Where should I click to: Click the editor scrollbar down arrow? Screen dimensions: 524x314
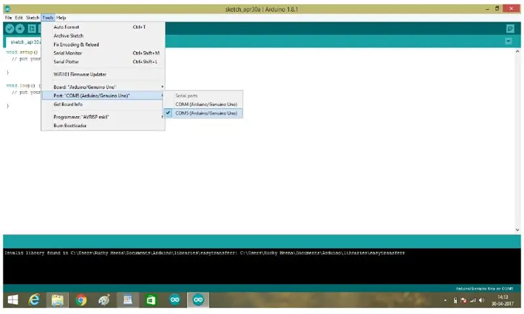click(517, 230)
